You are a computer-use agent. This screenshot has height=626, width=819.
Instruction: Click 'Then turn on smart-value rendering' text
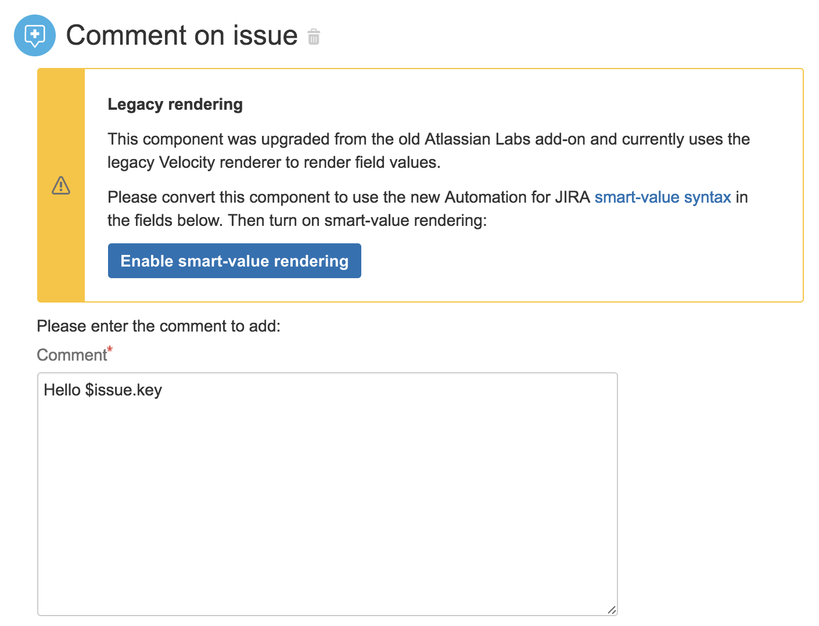click(x=357, y=221)
